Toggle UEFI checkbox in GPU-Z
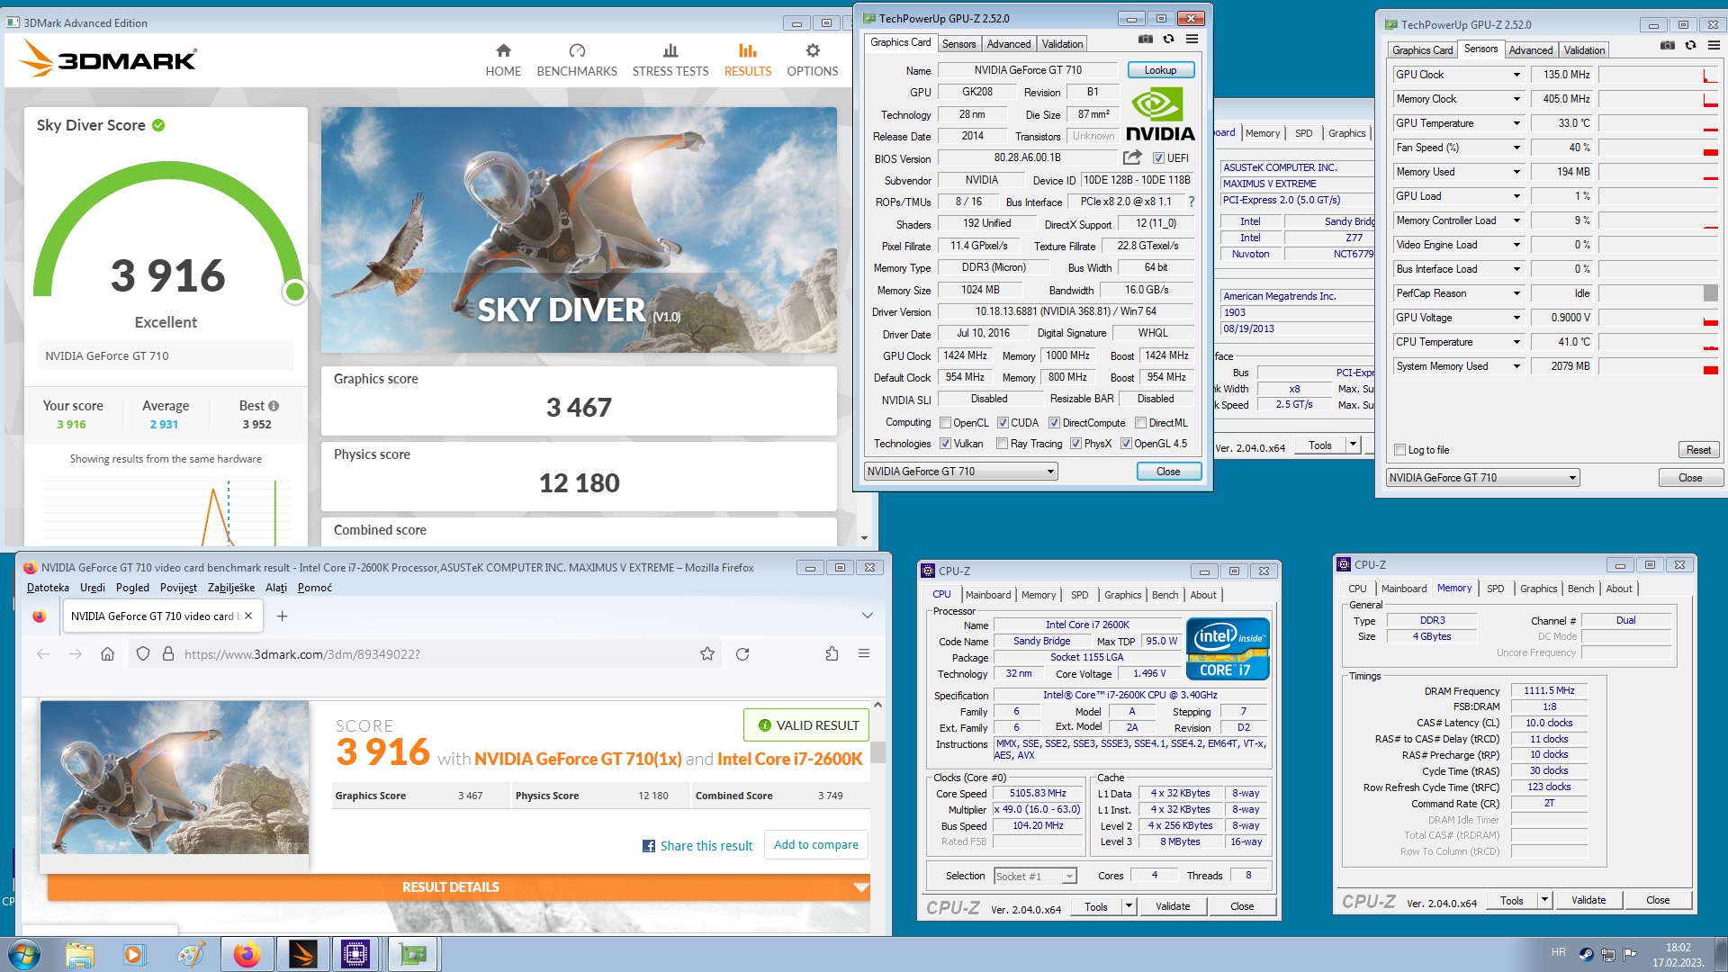The image size is (1728, 972). [x=1159, y=158]
